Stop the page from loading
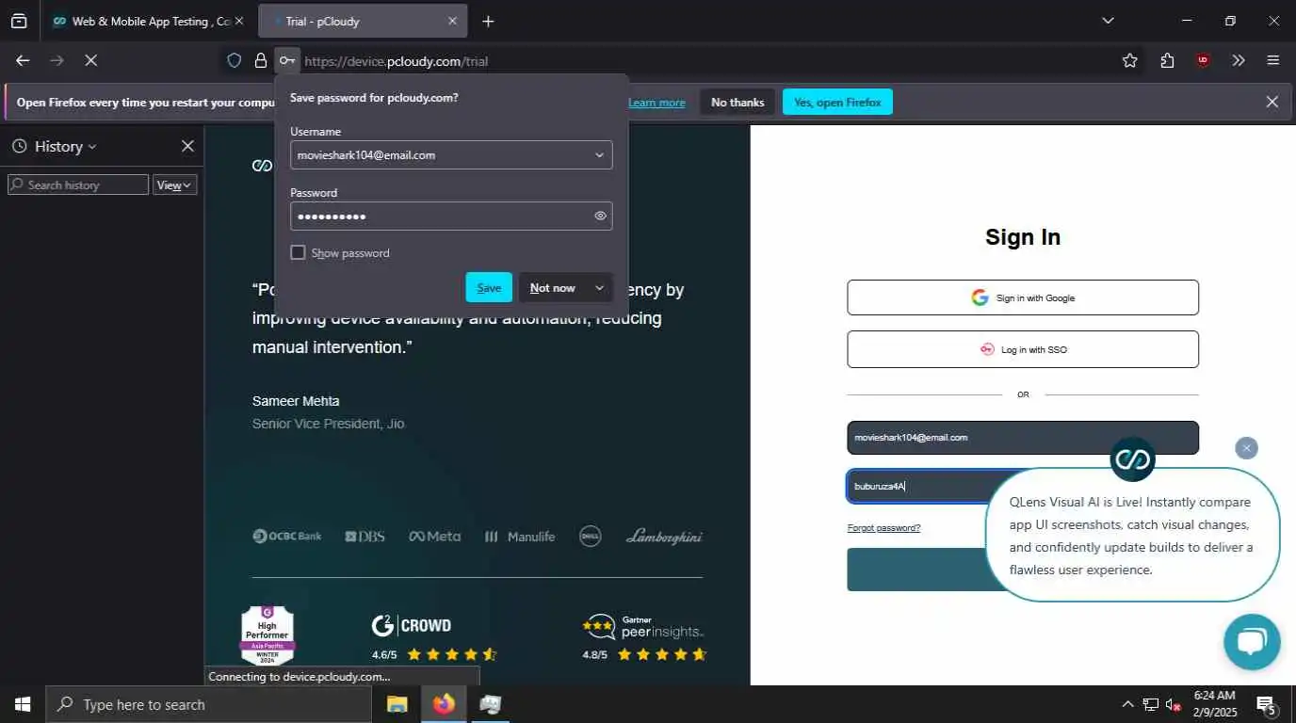 tap(90, 60)
